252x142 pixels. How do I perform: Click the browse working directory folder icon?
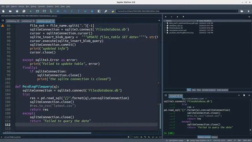[x=242, y=11]
